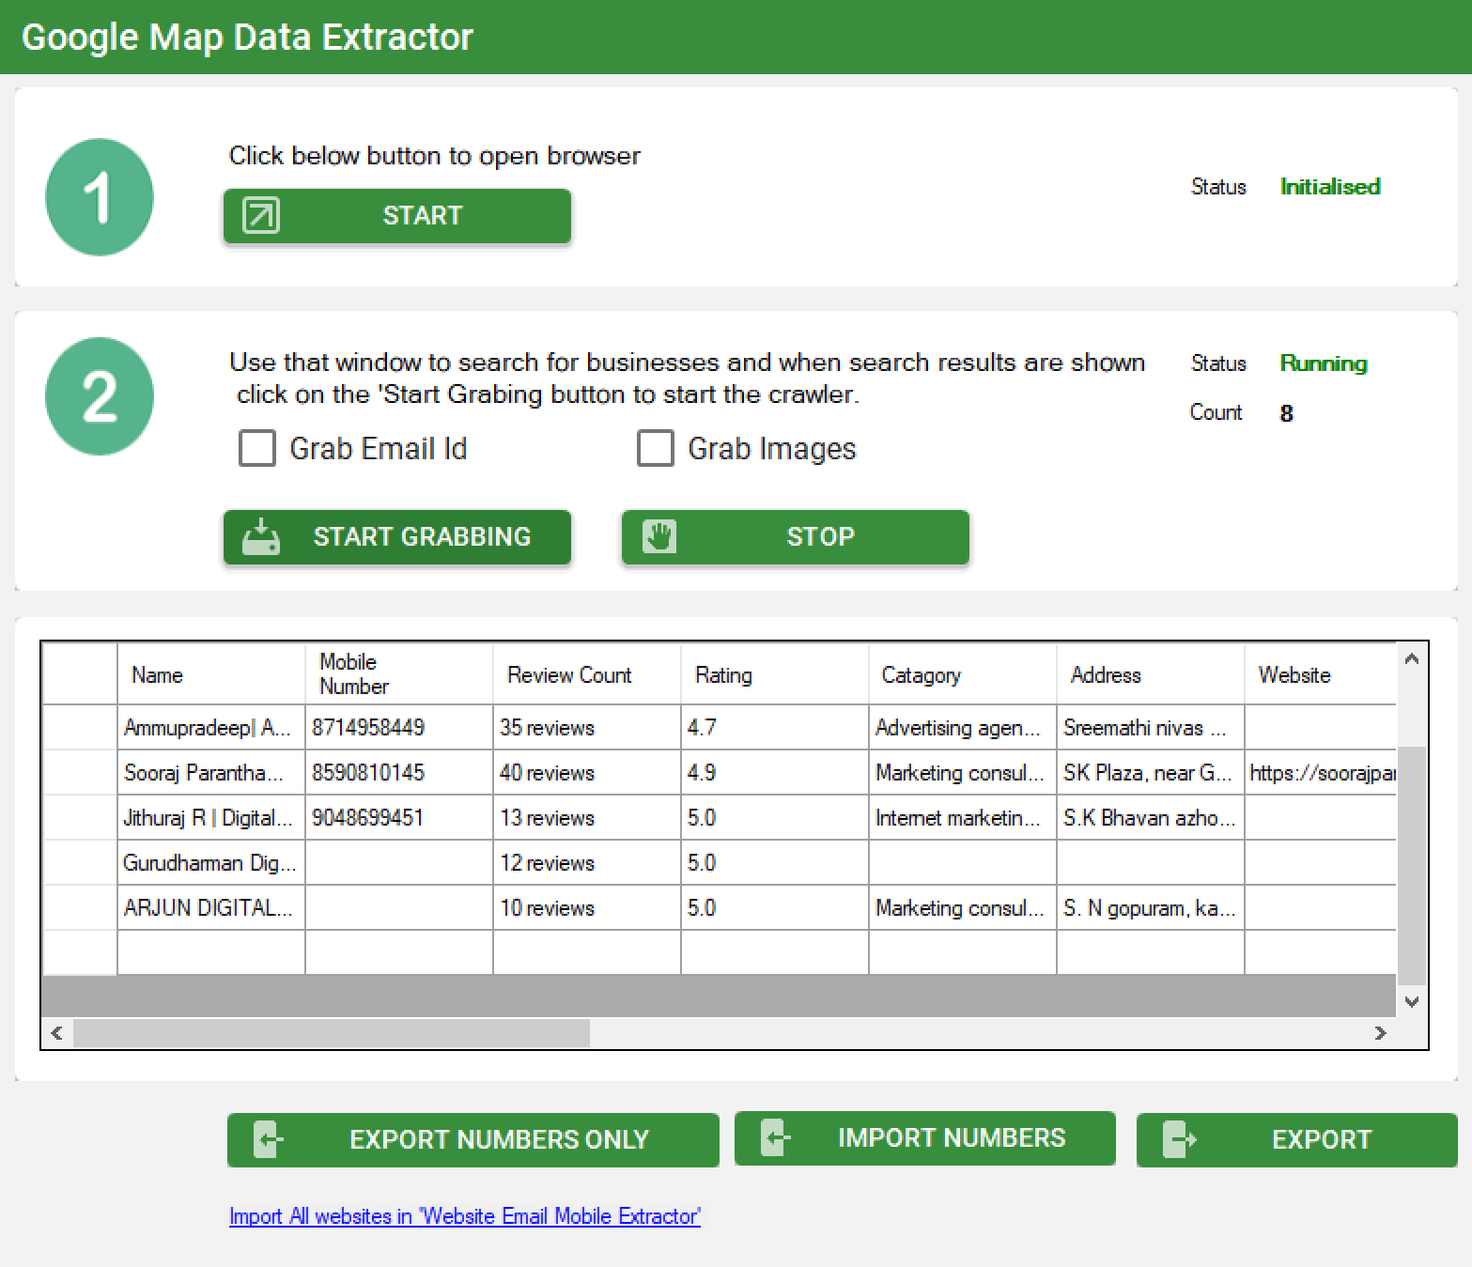
Task: Open the Import All websites link
Action: click(x=465, y=1216)
